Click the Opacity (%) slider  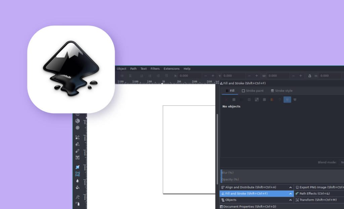point(282,179)
